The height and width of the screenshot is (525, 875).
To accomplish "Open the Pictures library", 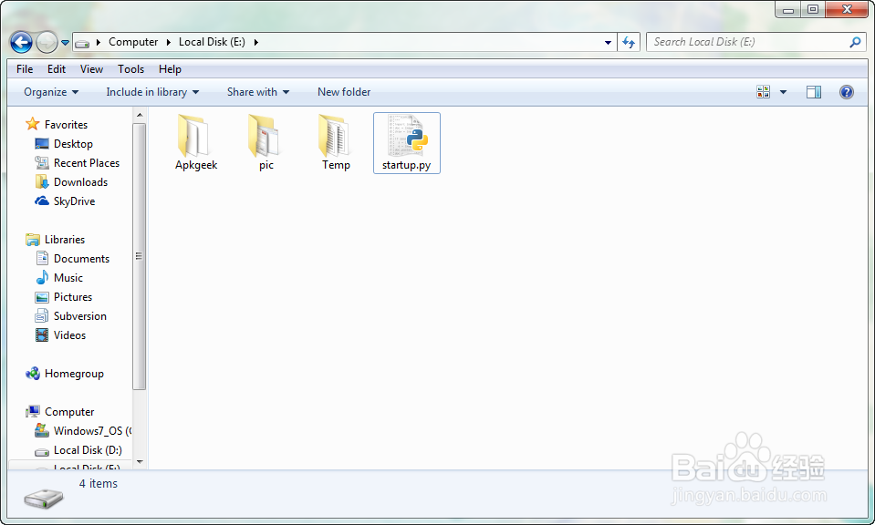I will 63,297.
